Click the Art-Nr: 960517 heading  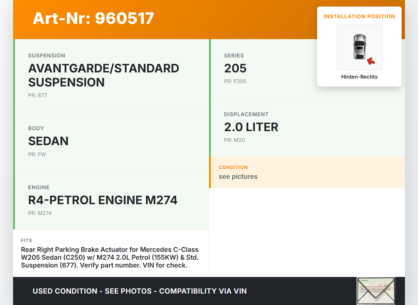[x=93, y=18]
